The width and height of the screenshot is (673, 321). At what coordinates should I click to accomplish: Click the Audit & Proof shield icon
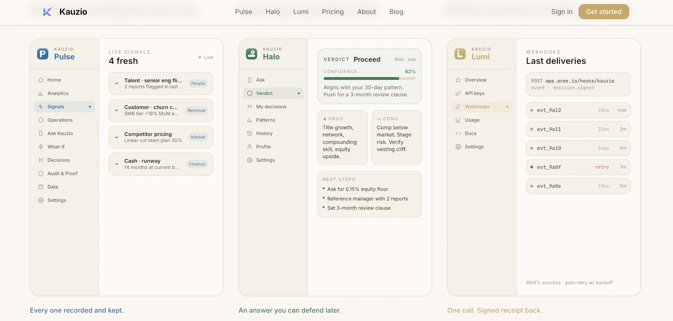pyautogui.click(x=41, y=173)
